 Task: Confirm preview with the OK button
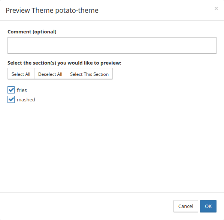(x=208, y=206)
